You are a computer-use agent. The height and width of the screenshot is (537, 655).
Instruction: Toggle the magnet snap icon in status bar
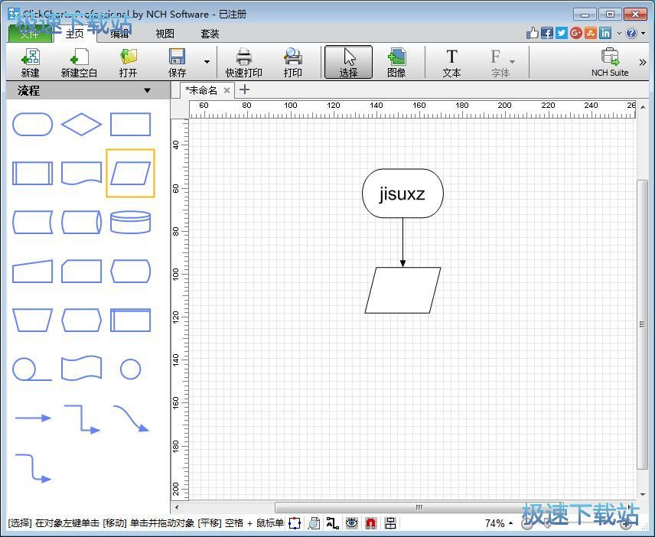click(370, 523)
